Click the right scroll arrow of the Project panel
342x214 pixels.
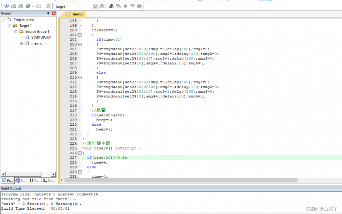click(54, 174)
